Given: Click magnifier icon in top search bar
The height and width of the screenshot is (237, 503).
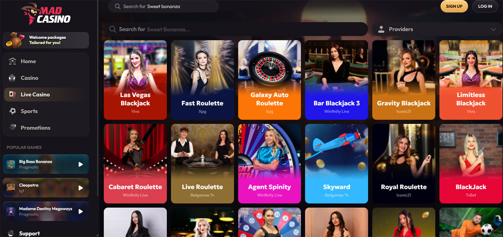Looking at the screenshot, I should 116,6.
